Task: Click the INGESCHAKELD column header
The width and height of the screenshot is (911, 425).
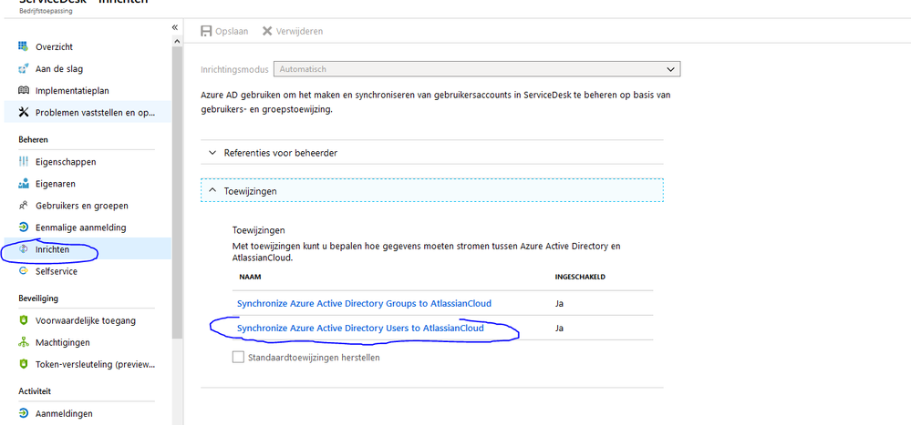Action: click(x=580, y=278)
